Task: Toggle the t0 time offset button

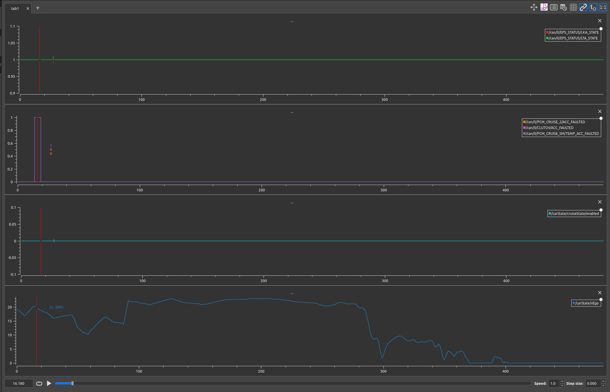Action: tap(593, 7)
